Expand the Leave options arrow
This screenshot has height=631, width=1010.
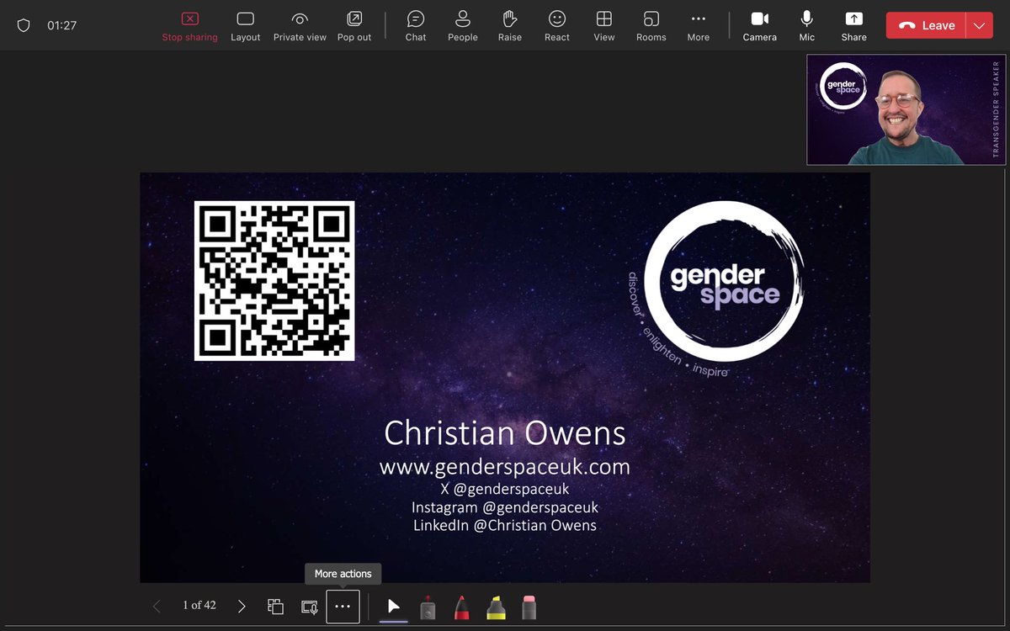pyautogui.click(x=979, y=25)
